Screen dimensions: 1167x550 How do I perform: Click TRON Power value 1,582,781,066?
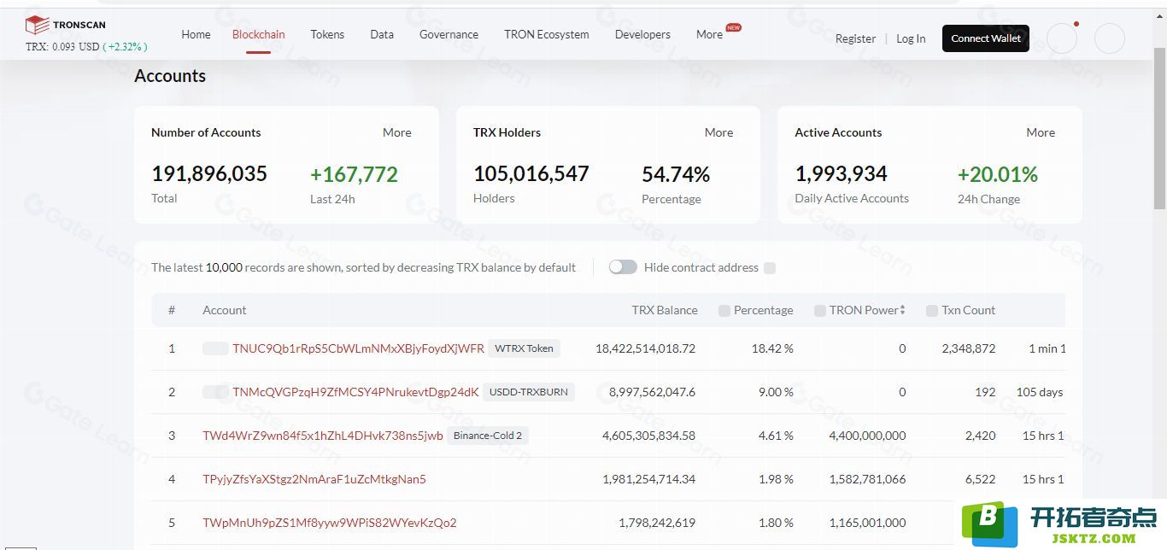click(867, 479)
